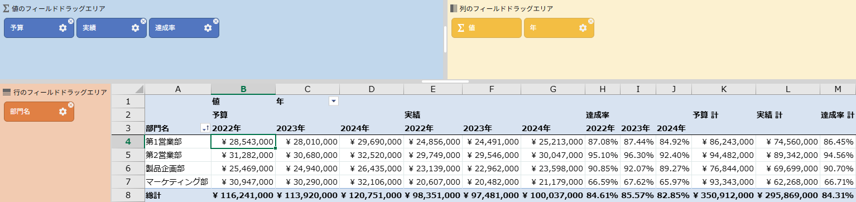Click the 達成率 計 column heading

pyautogui.click(x=838, y=115)
